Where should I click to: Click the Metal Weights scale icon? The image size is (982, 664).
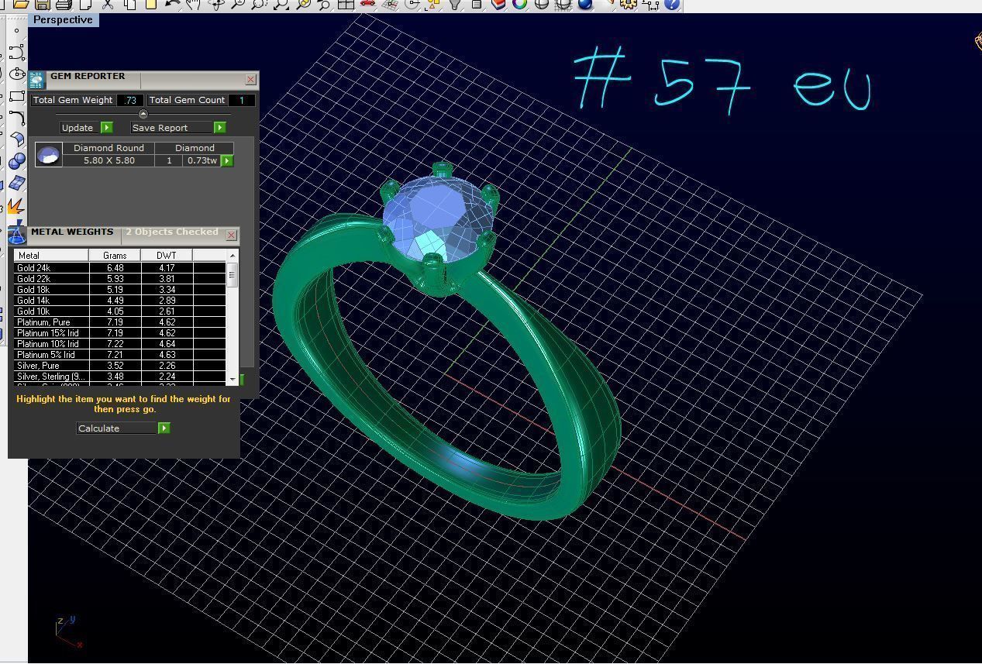(17, 235)
